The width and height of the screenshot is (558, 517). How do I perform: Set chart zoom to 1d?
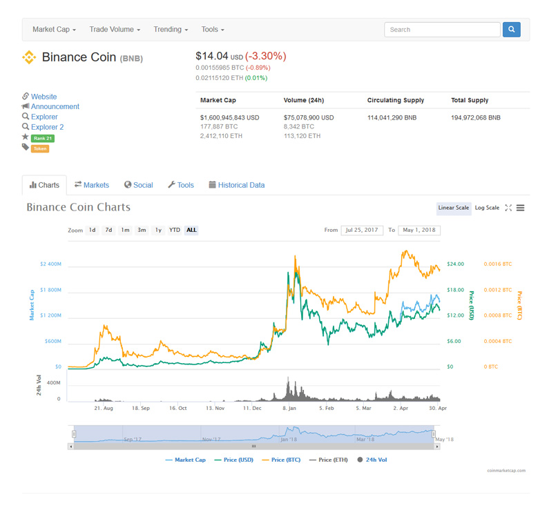click(92, 230)
